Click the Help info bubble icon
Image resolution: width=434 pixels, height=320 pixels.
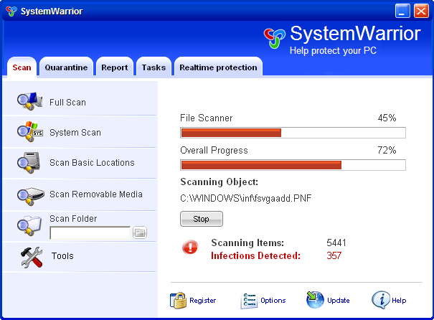(381, 300)
